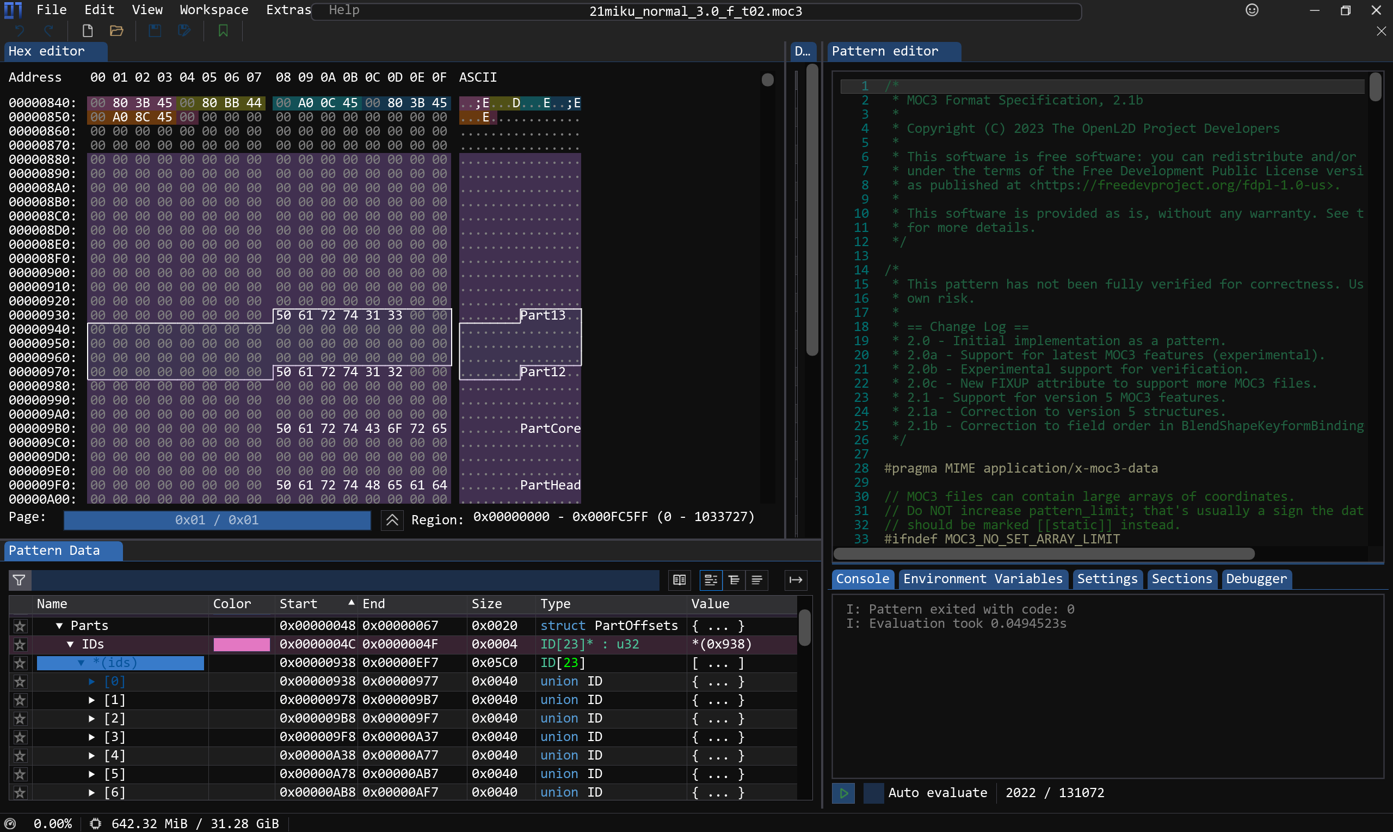Viewport: 1393px width, 832px height.
Task: Toggle star favorite on IDs row
Action: (20, 644)
